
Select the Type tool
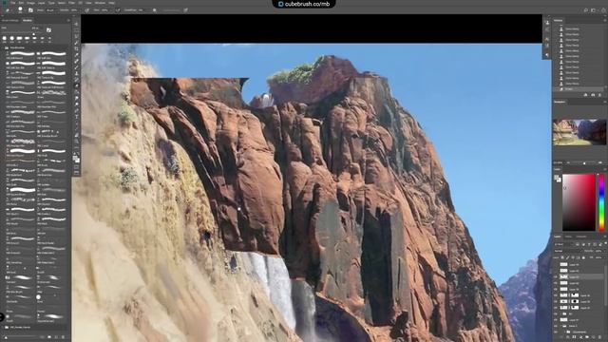click(x=76, y=117)
